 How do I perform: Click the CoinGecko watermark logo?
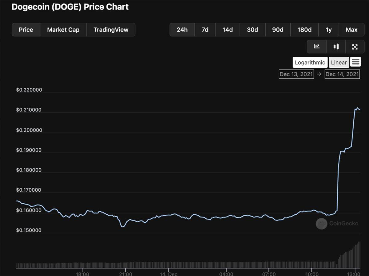321,224
